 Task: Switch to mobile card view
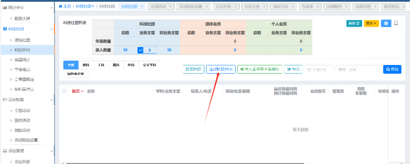pos(396,24)
